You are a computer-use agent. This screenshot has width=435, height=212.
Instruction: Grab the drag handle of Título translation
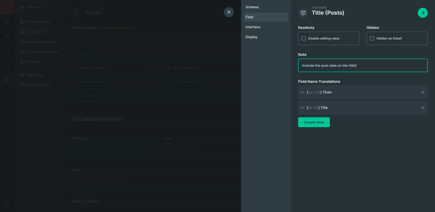302,92
